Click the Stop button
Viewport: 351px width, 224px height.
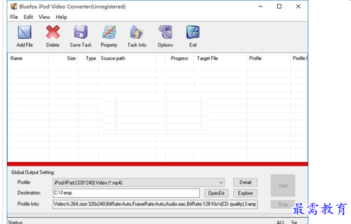pos(283,204)
